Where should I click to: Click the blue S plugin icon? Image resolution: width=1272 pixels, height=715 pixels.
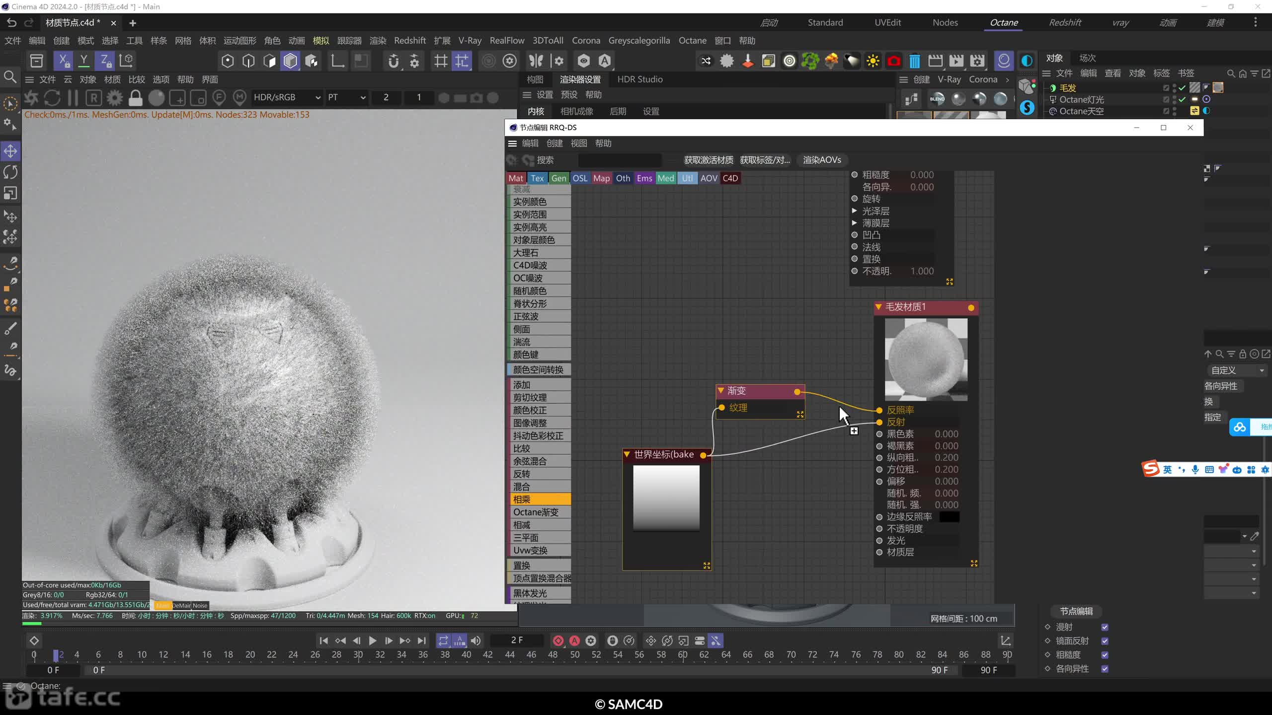click(1027, 108)
